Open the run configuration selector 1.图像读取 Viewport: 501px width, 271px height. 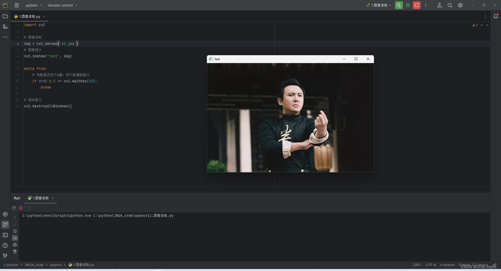point(378,5)
